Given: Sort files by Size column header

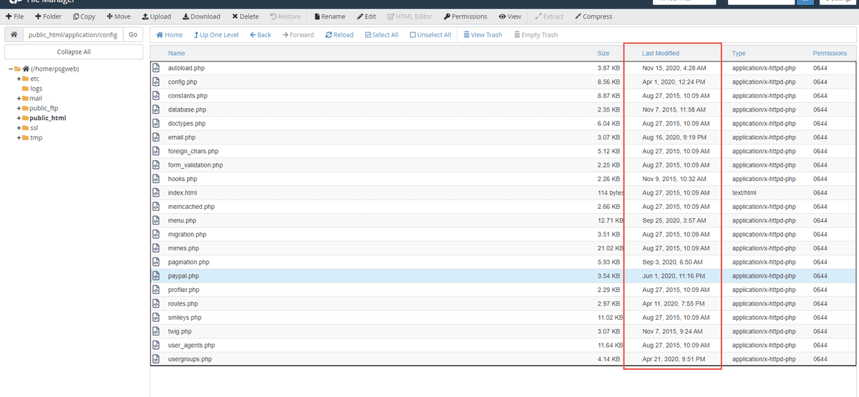Looking at the screenshot, I should (x=603, y=53).
